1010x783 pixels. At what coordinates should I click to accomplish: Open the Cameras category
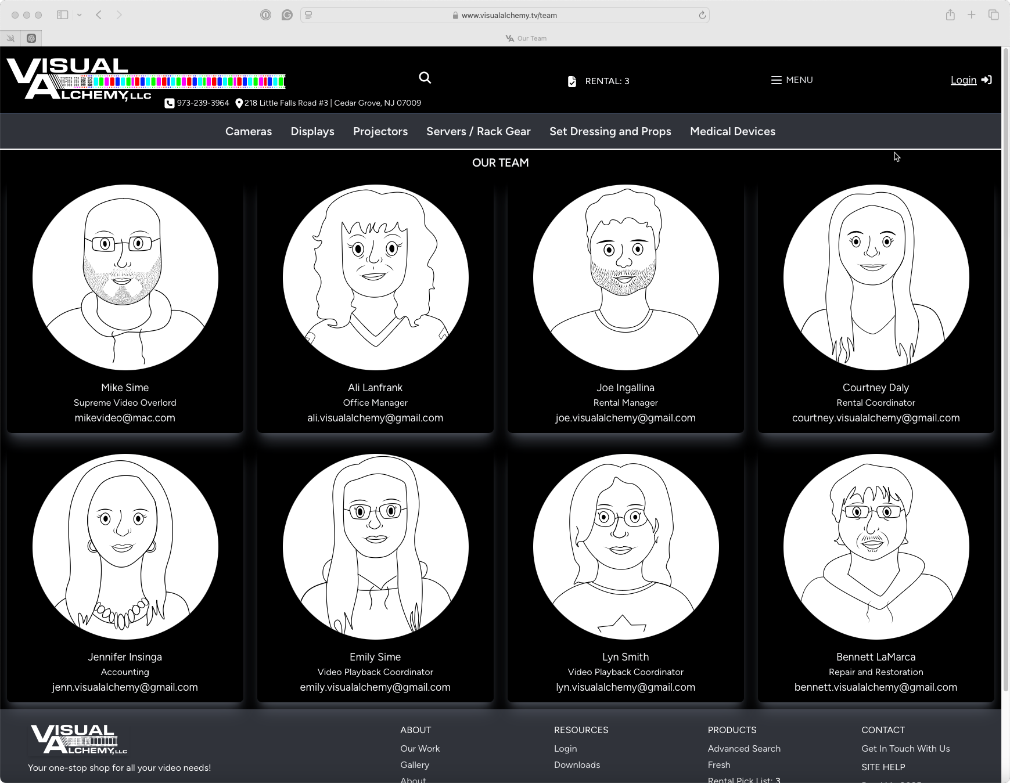249,131
